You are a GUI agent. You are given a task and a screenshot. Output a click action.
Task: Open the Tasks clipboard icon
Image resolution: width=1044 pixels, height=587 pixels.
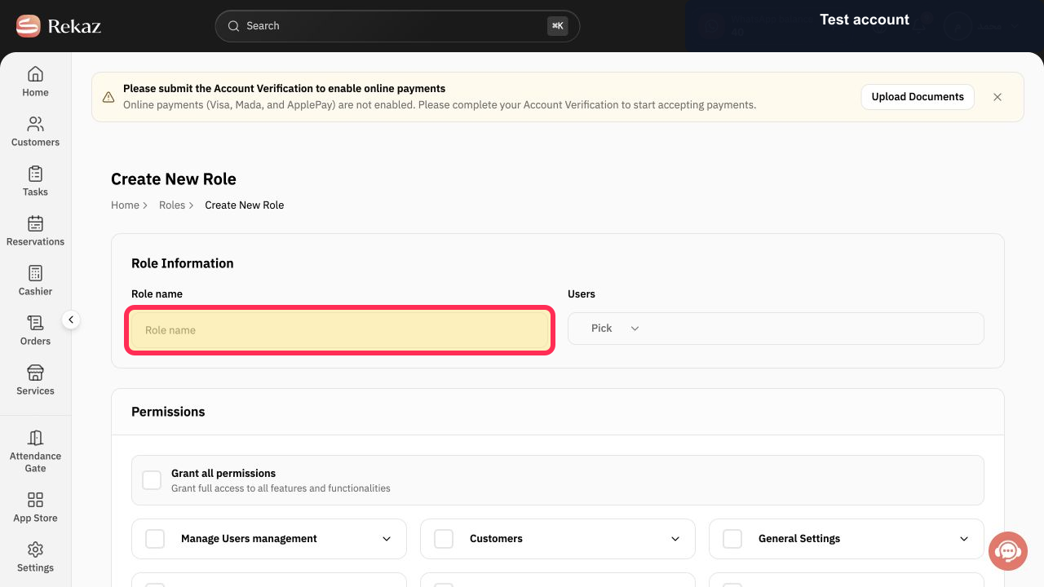[35, 174]
